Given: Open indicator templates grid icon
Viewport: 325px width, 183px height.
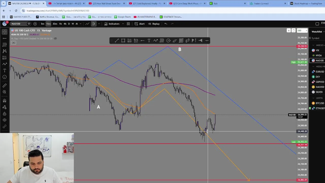Looking at the screenshot, I should coord(128,24).
